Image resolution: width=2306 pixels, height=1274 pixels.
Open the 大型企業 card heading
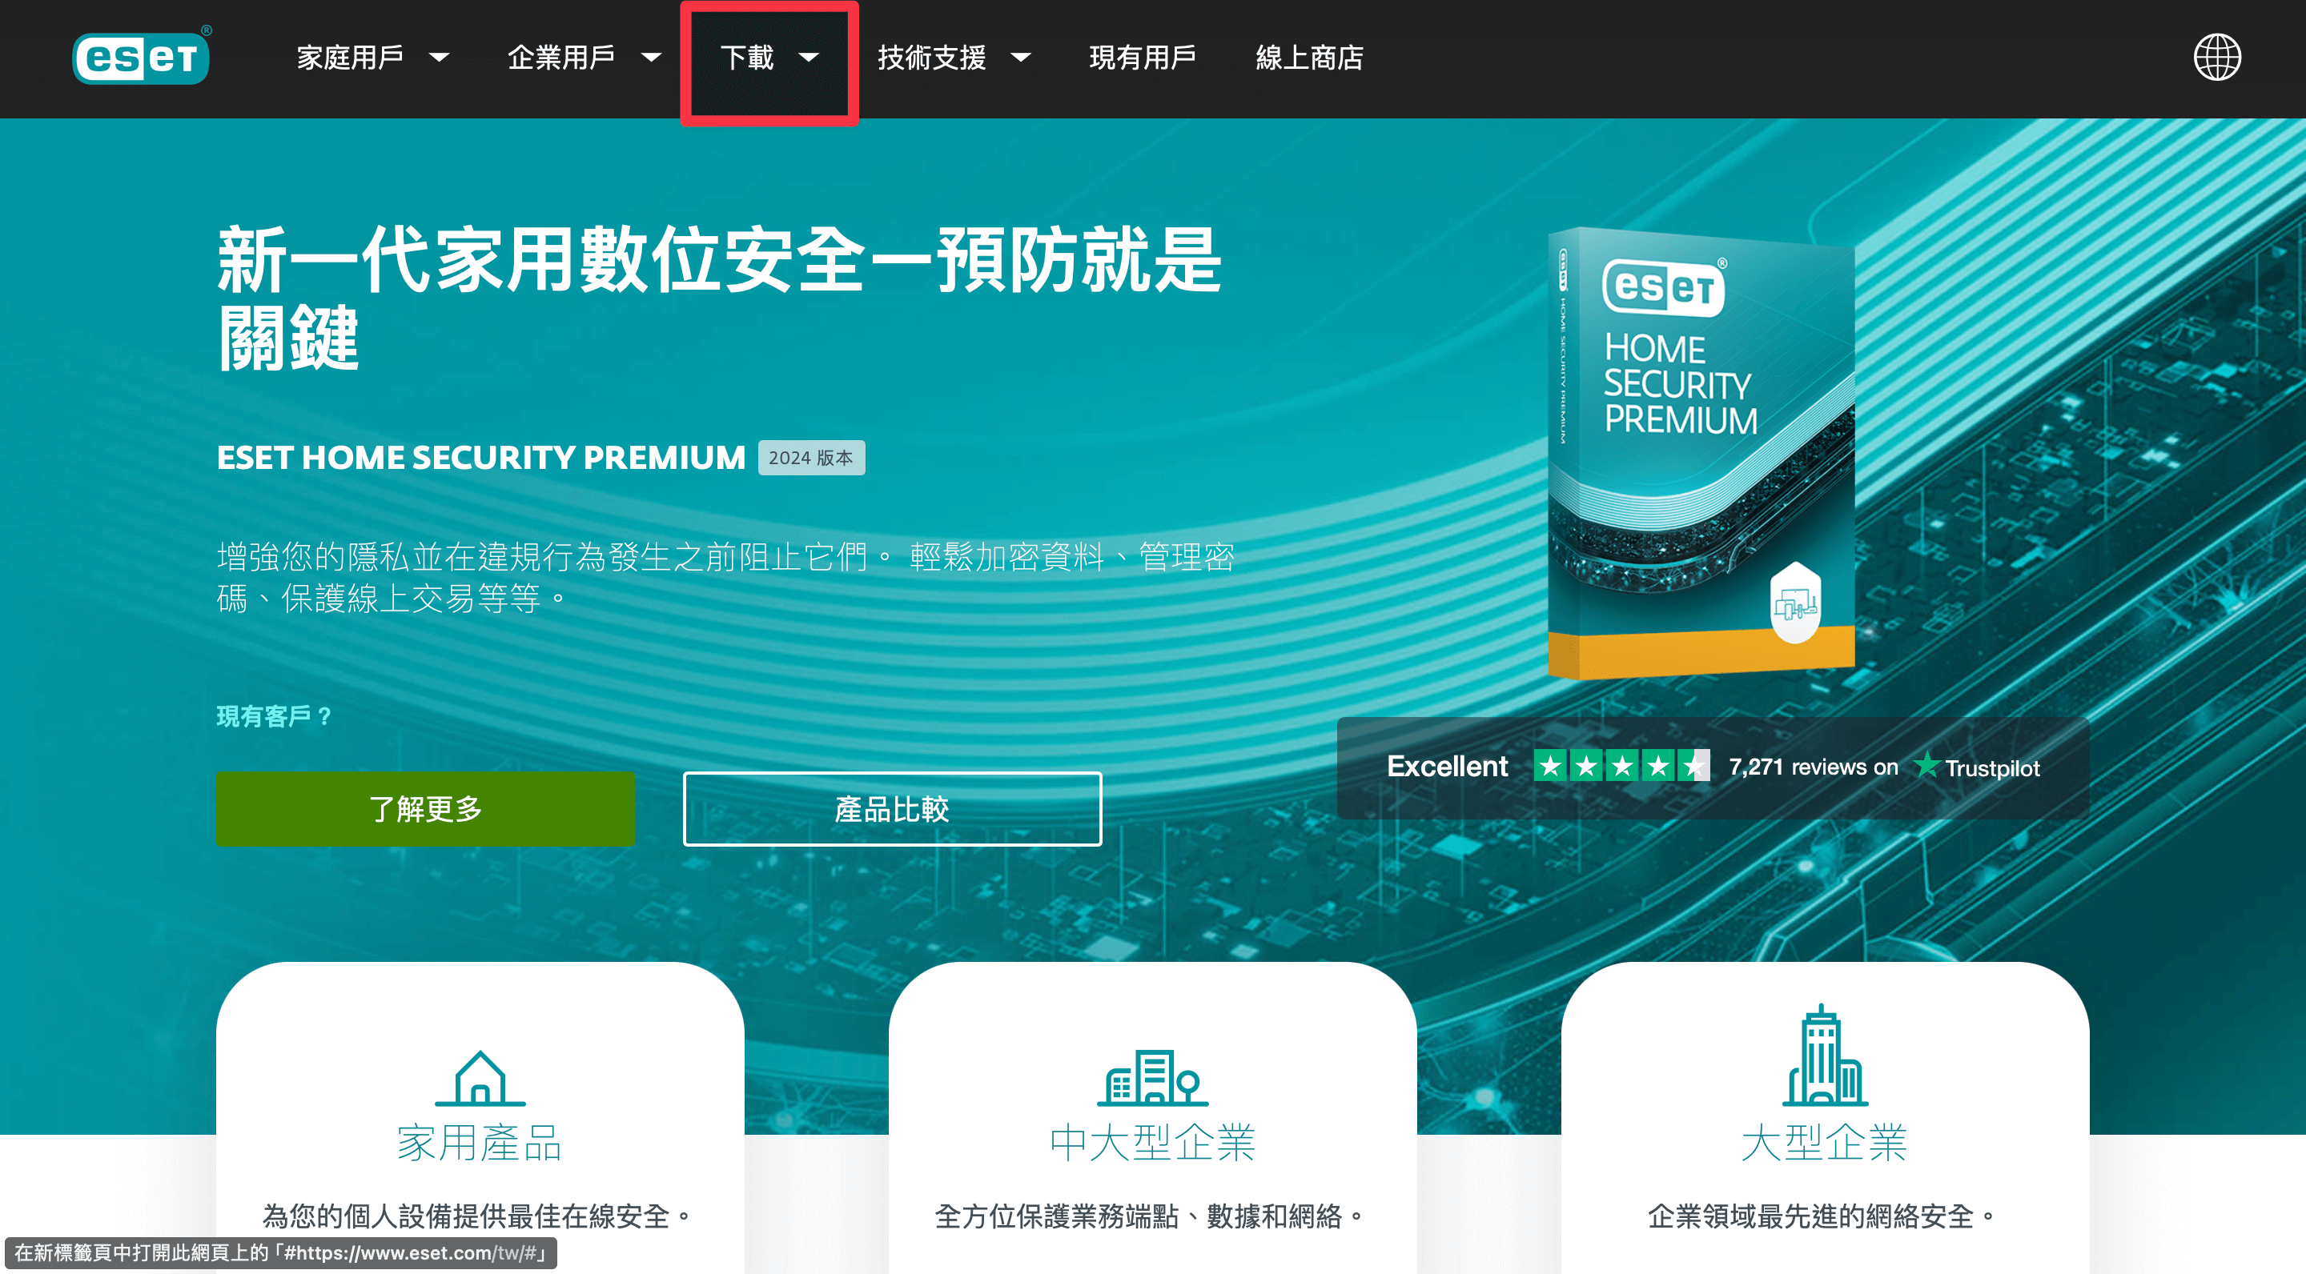1825,1143
